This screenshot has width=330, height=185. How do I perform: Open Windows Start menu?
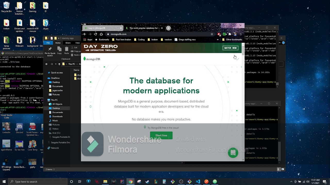(x=4, y=182)
